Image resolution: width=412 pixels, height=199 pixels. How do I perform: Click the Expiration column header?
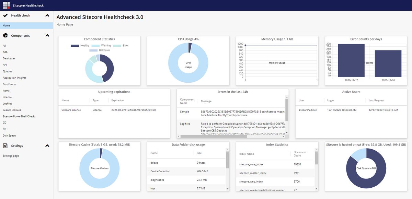117,101
